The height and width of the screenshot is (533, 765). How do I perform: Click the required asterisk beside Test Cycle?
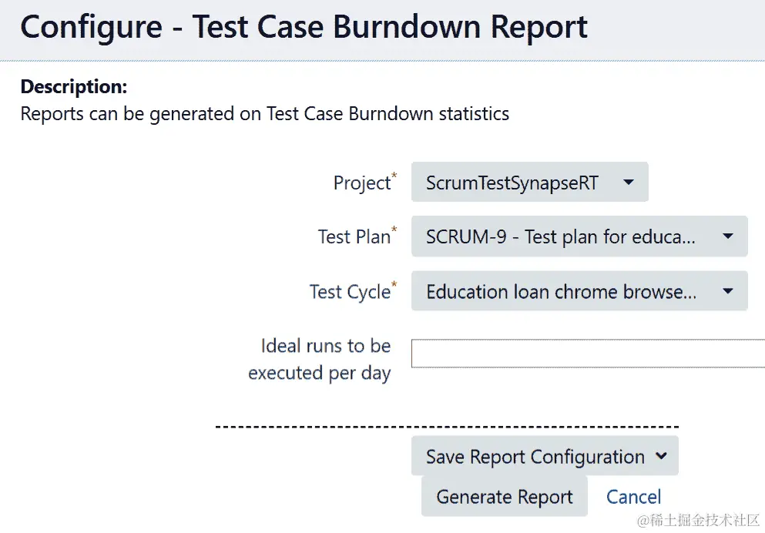[x=394, y=285]
